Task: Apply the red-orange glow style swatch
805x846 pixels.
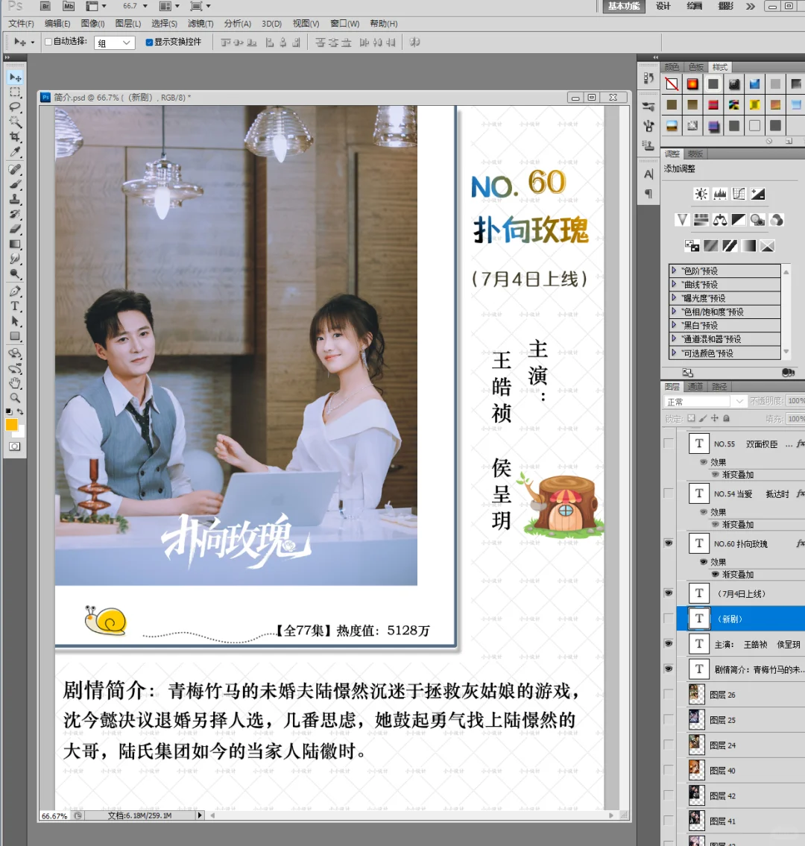Action: point(692,84)
